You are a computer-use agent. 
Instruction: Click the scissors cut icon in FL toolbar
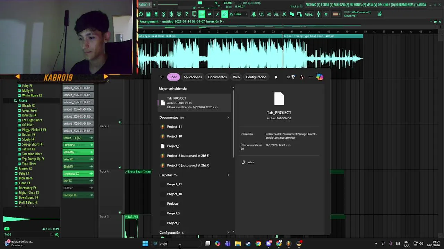[x=284, y=14]
